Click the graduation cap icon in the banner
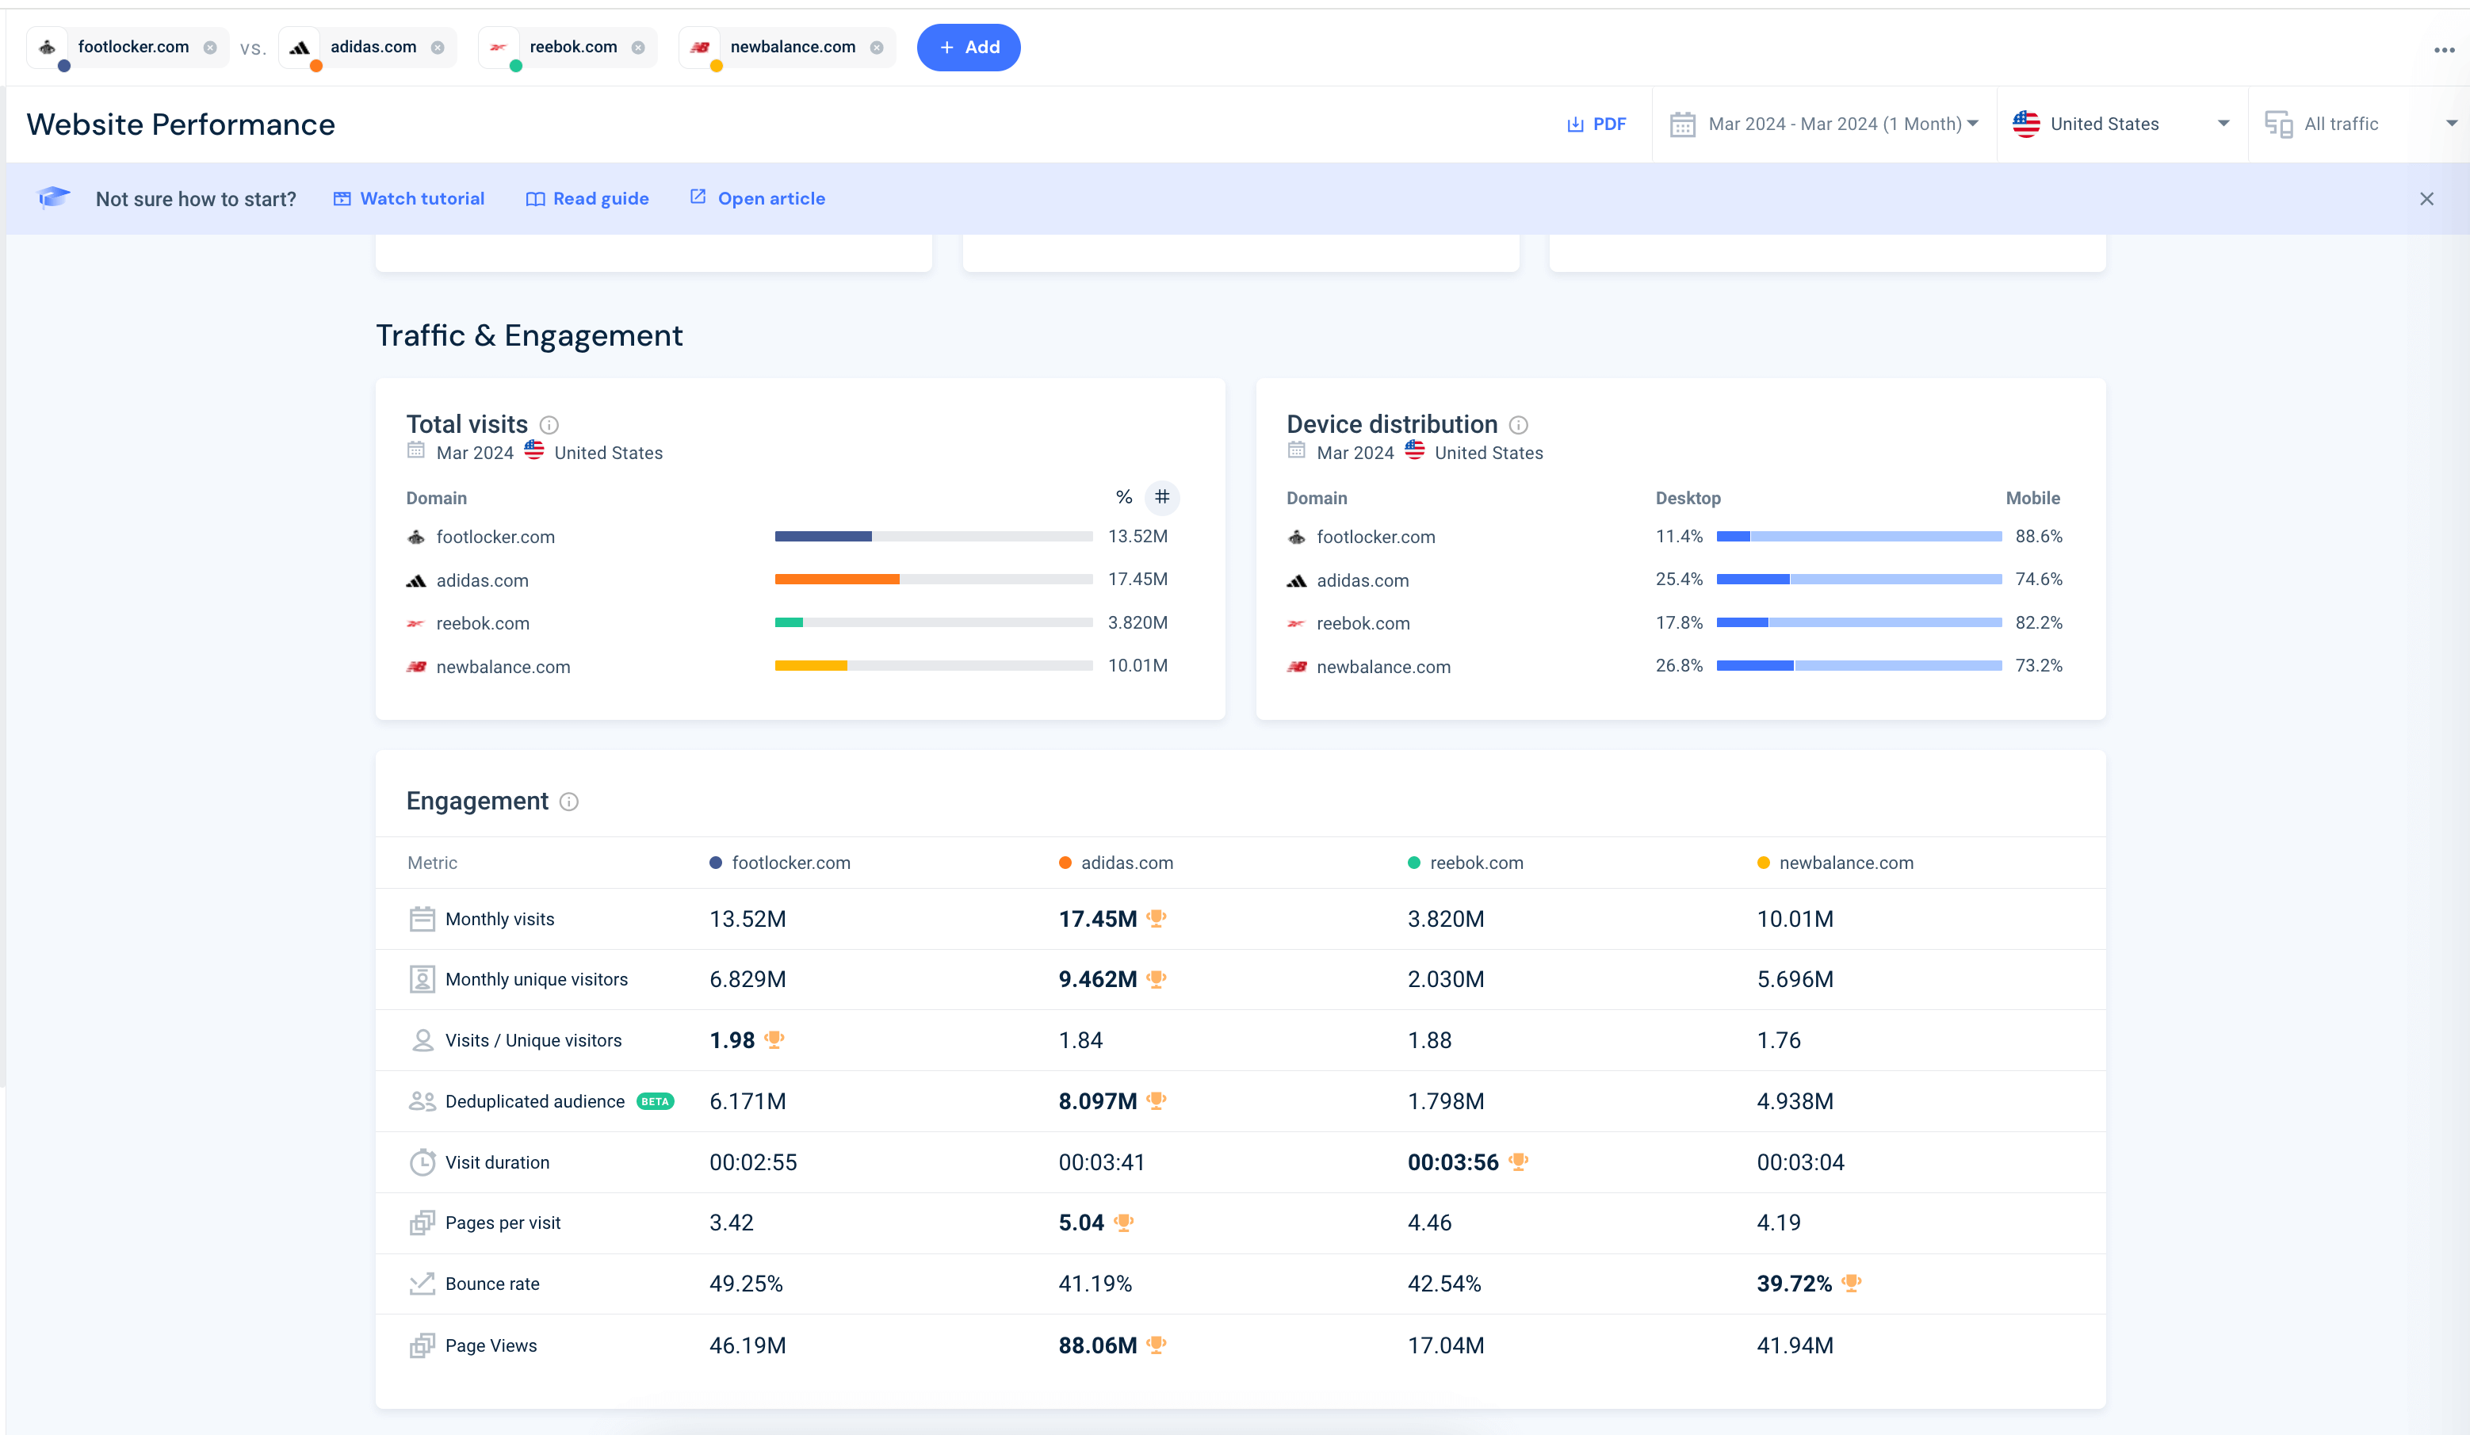Viewport: 2470px width, 1435px height. click(x=55, y=197)
